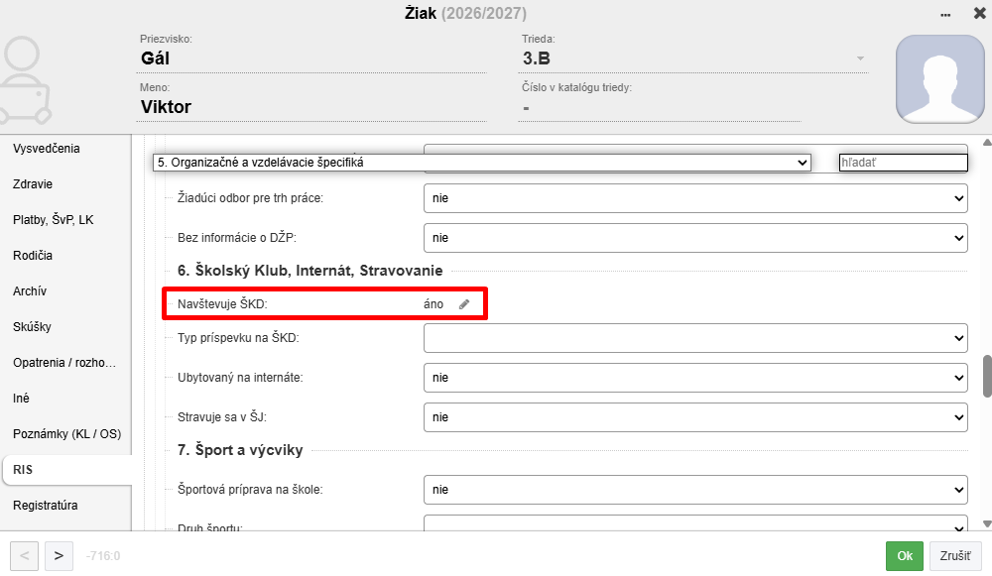
Task: Confirm with the green Ok button
Action: pyautogui.click(x=904, y=556)
